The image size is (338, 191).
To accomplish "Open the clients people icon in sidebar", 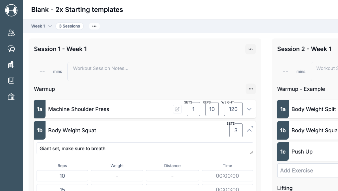I will pyautogui.click(x=11, y=33).
